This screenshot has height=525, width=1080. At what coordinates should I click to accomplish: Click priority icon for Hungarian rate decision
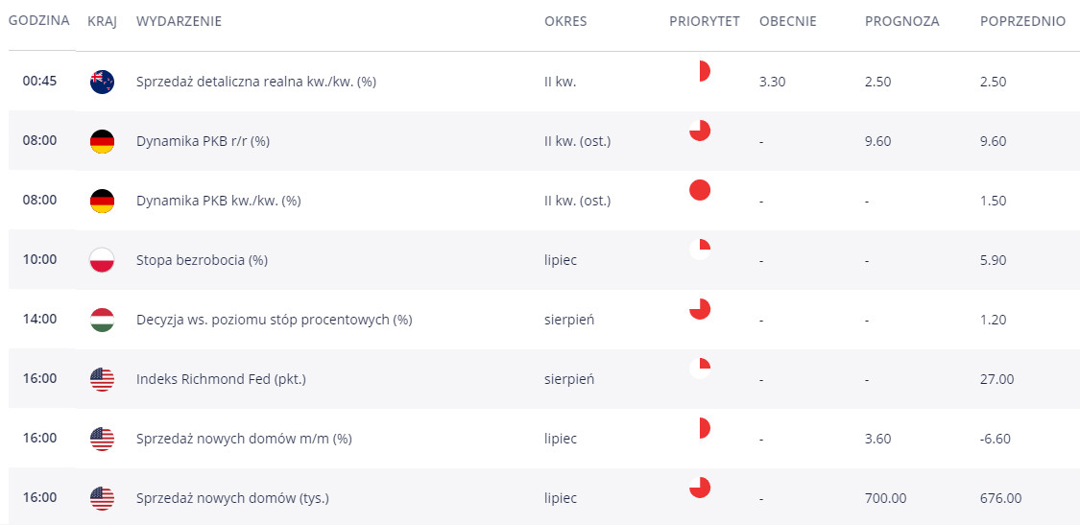click(x=700, y=309)
